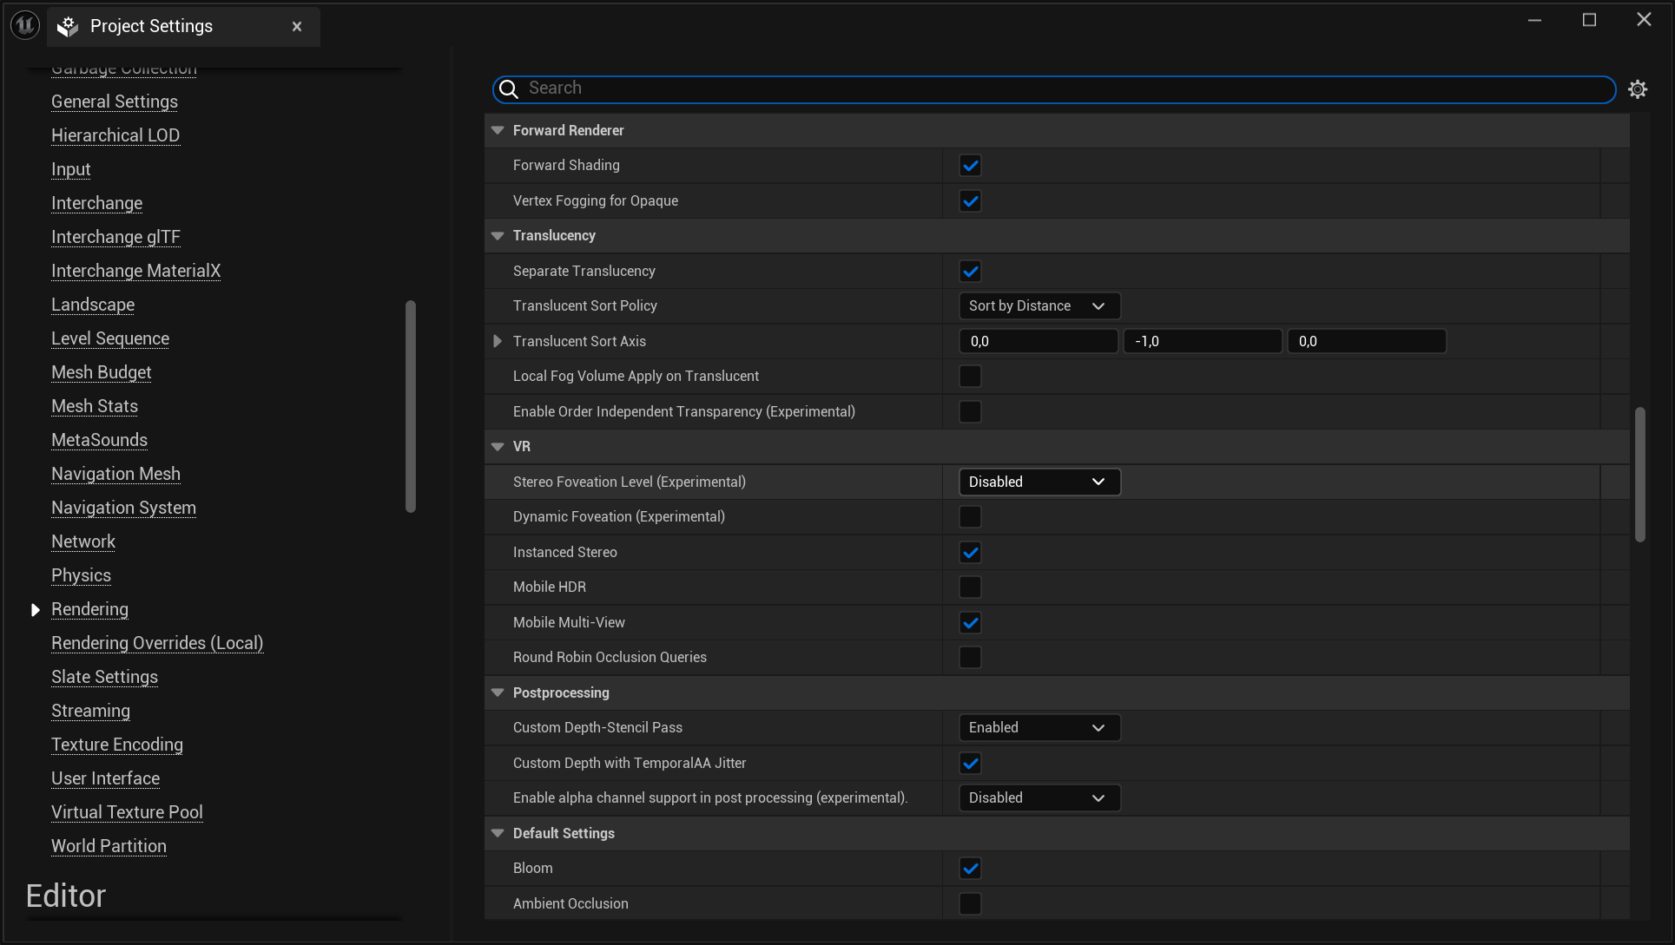The image size is (1675, 945).
Task: Uncheck Vertex Fogging for Opaque
Action: (x=970, y=200)
